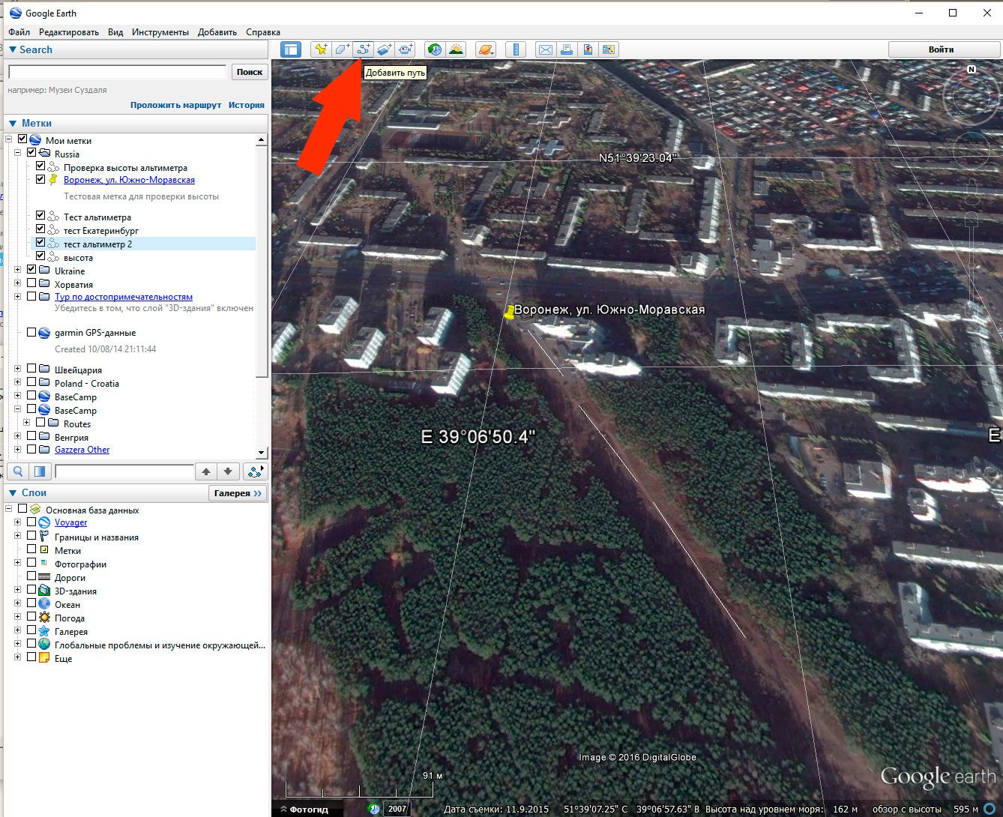
Task: Uncheck 'тест Екатеринбург' checkbox
Action: point(40,229)
